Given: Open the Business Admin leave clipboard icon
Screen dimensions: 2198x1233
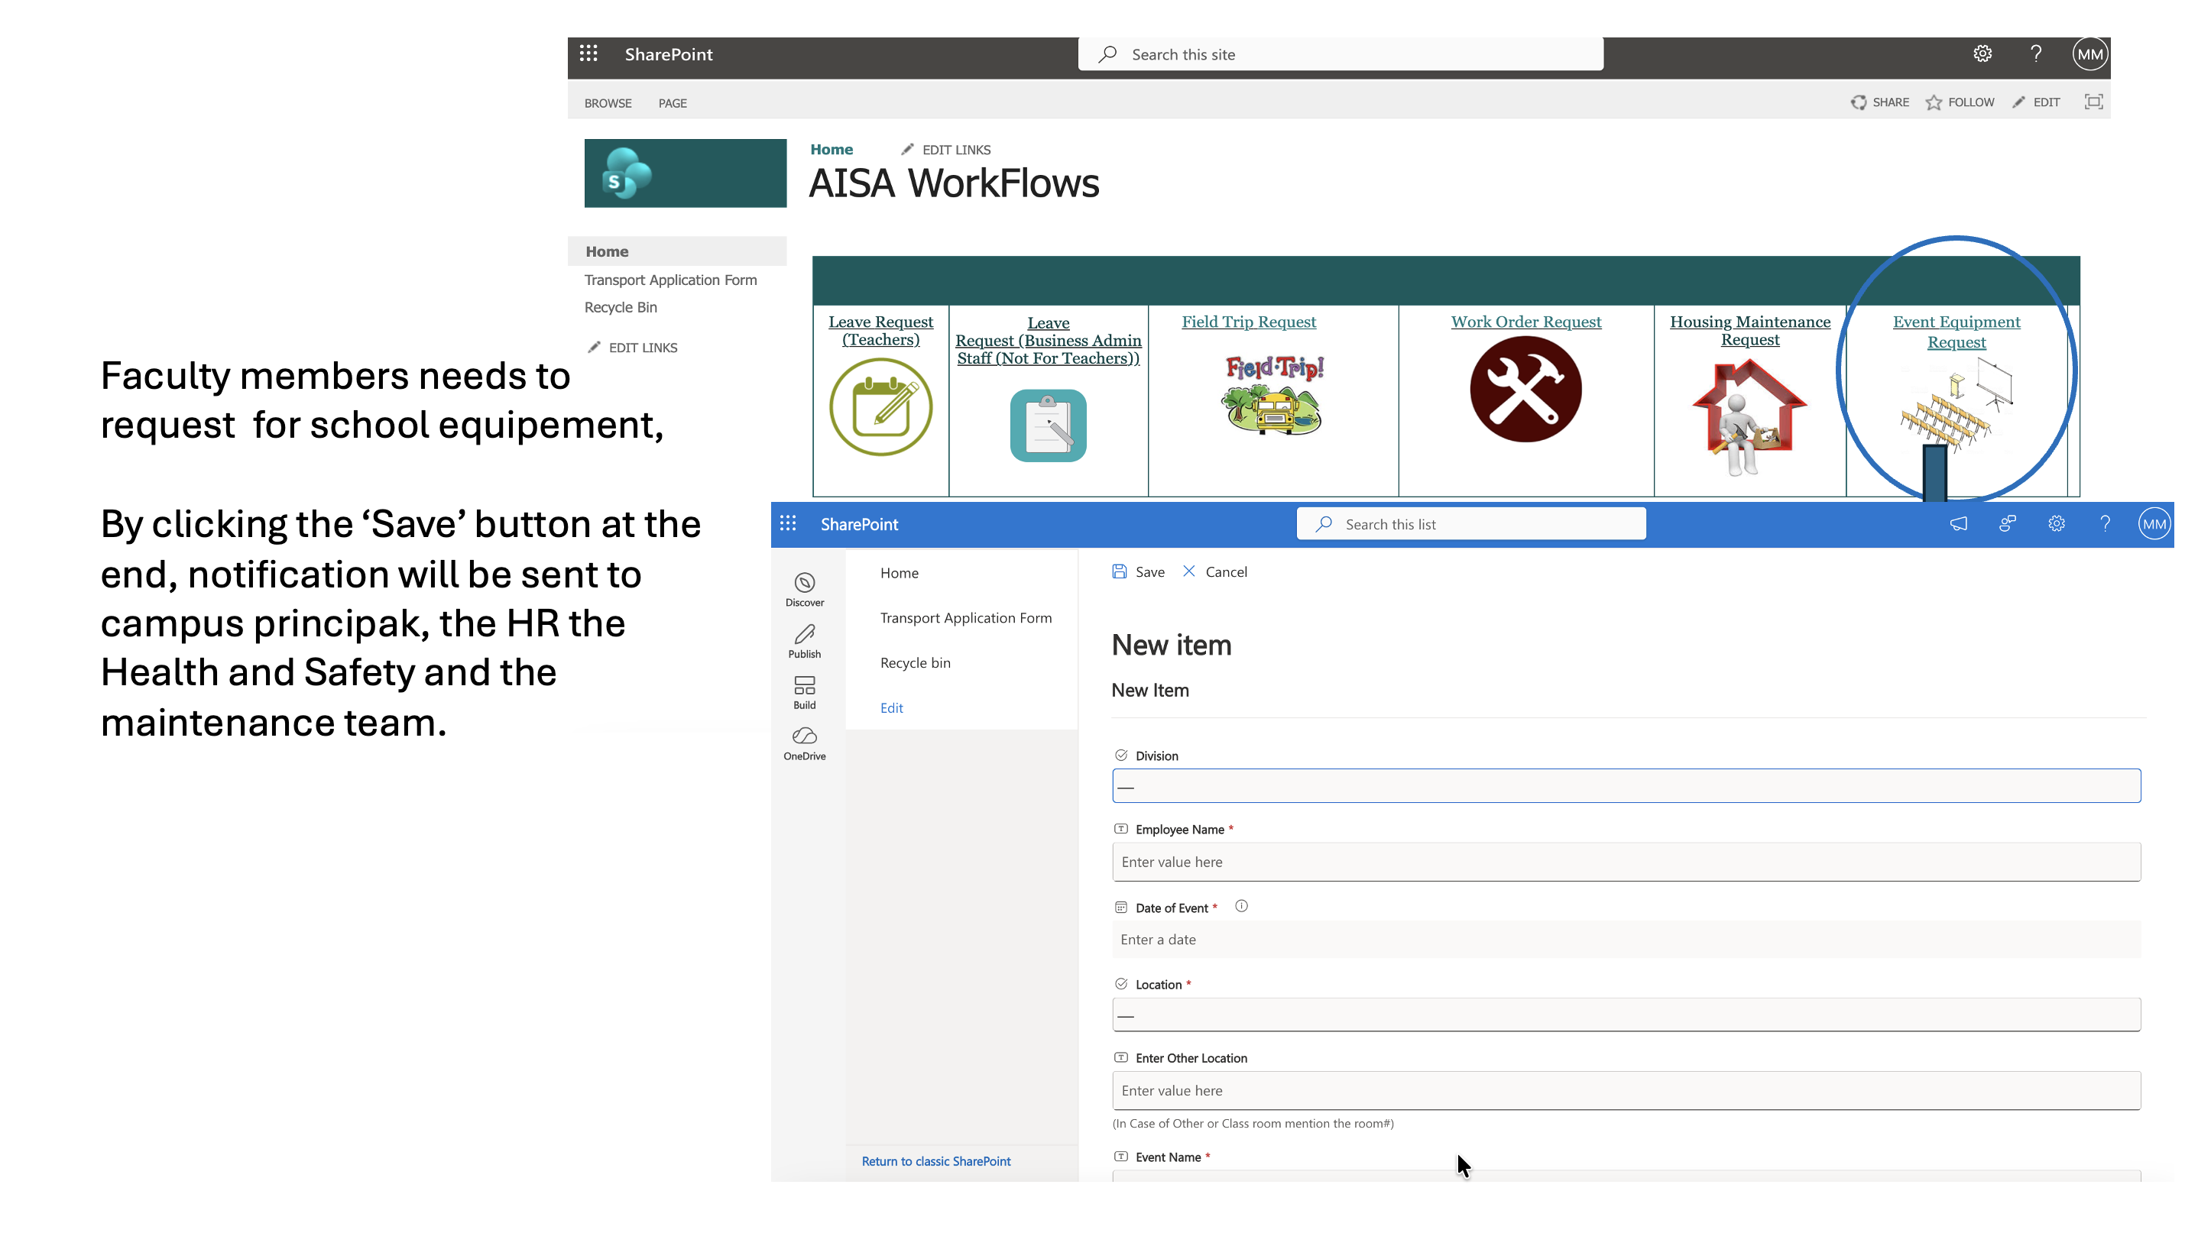Looking at the screenshot, I should [1048, 426].
